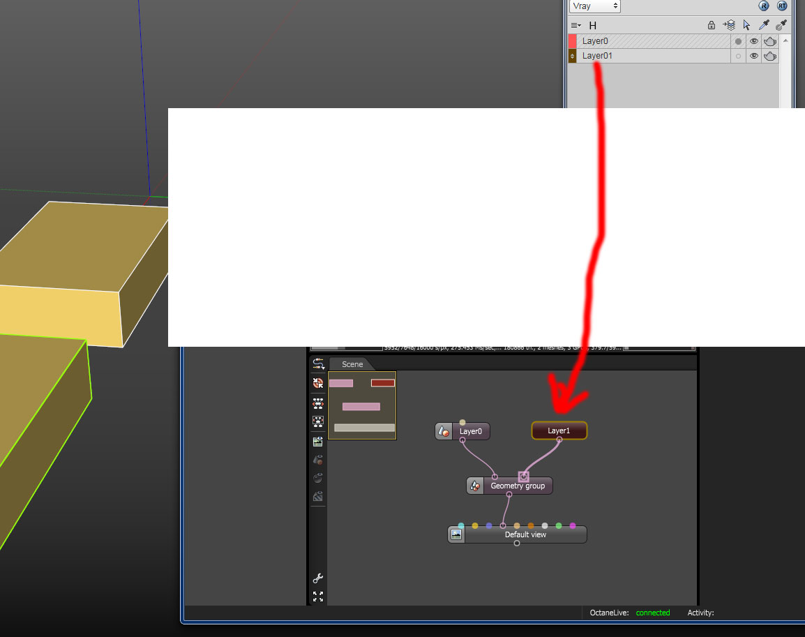Click the brown color swatch of Layer01

pyautogui.click(x=573, y=56)
